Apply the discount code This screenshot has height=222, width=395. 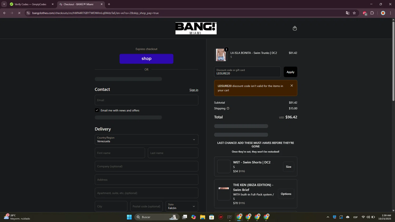pyautogui.click(x=290, y=72)
